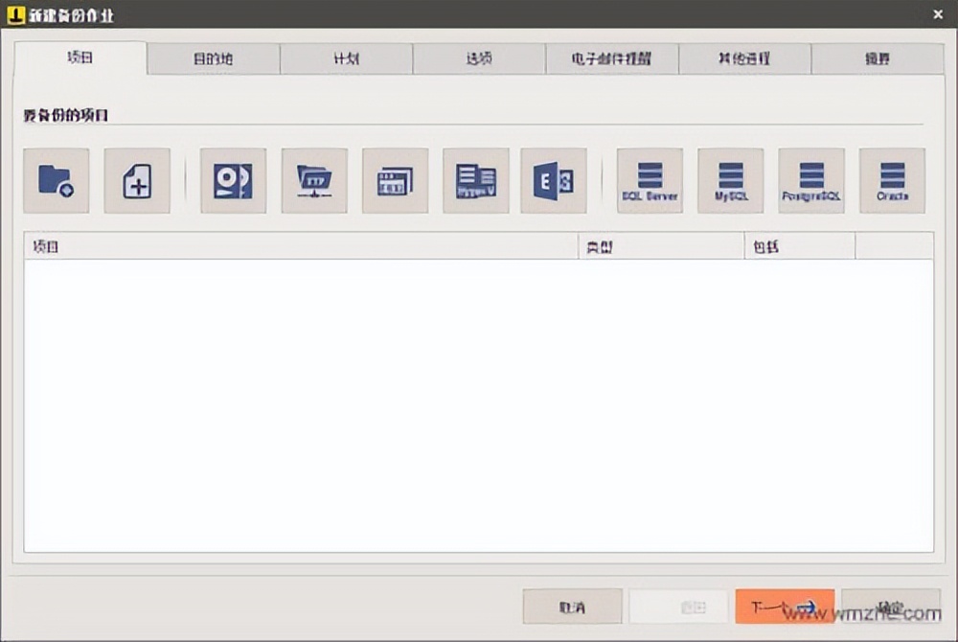Click the Oracle backup icon
The height and width of the screenshot is (642, 958).
[892, 181]
